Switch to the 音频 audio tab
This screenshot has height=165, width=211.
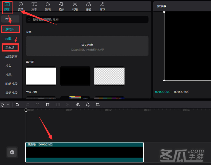tap(20, 6)
